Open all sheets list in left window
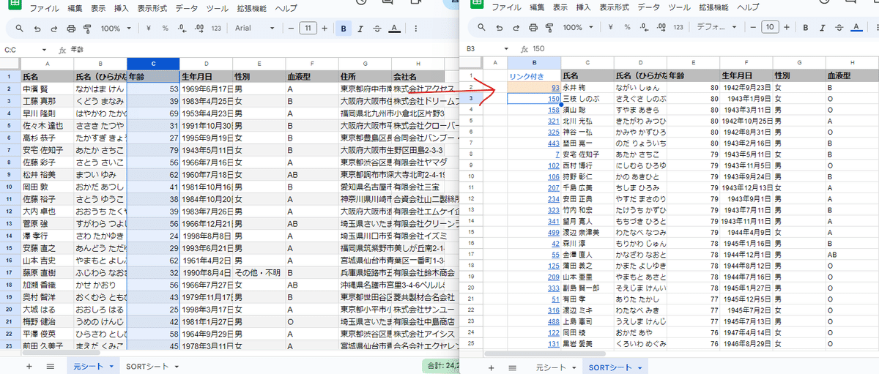 coord(51,366)
